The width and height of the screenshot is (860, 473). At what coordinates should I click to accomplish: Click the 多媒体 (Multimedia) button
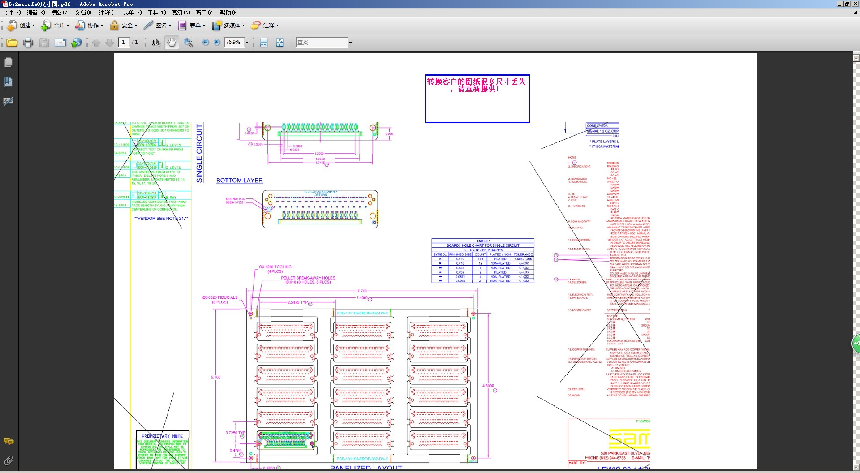(x=228, y=26)
